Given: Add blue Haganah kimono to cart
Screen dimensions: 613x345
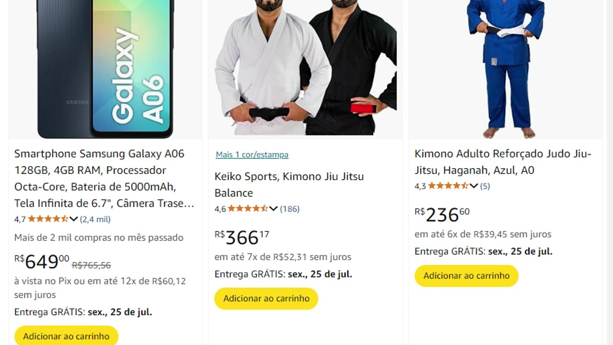Looking at the screenshot, I should tap(466, 276).
